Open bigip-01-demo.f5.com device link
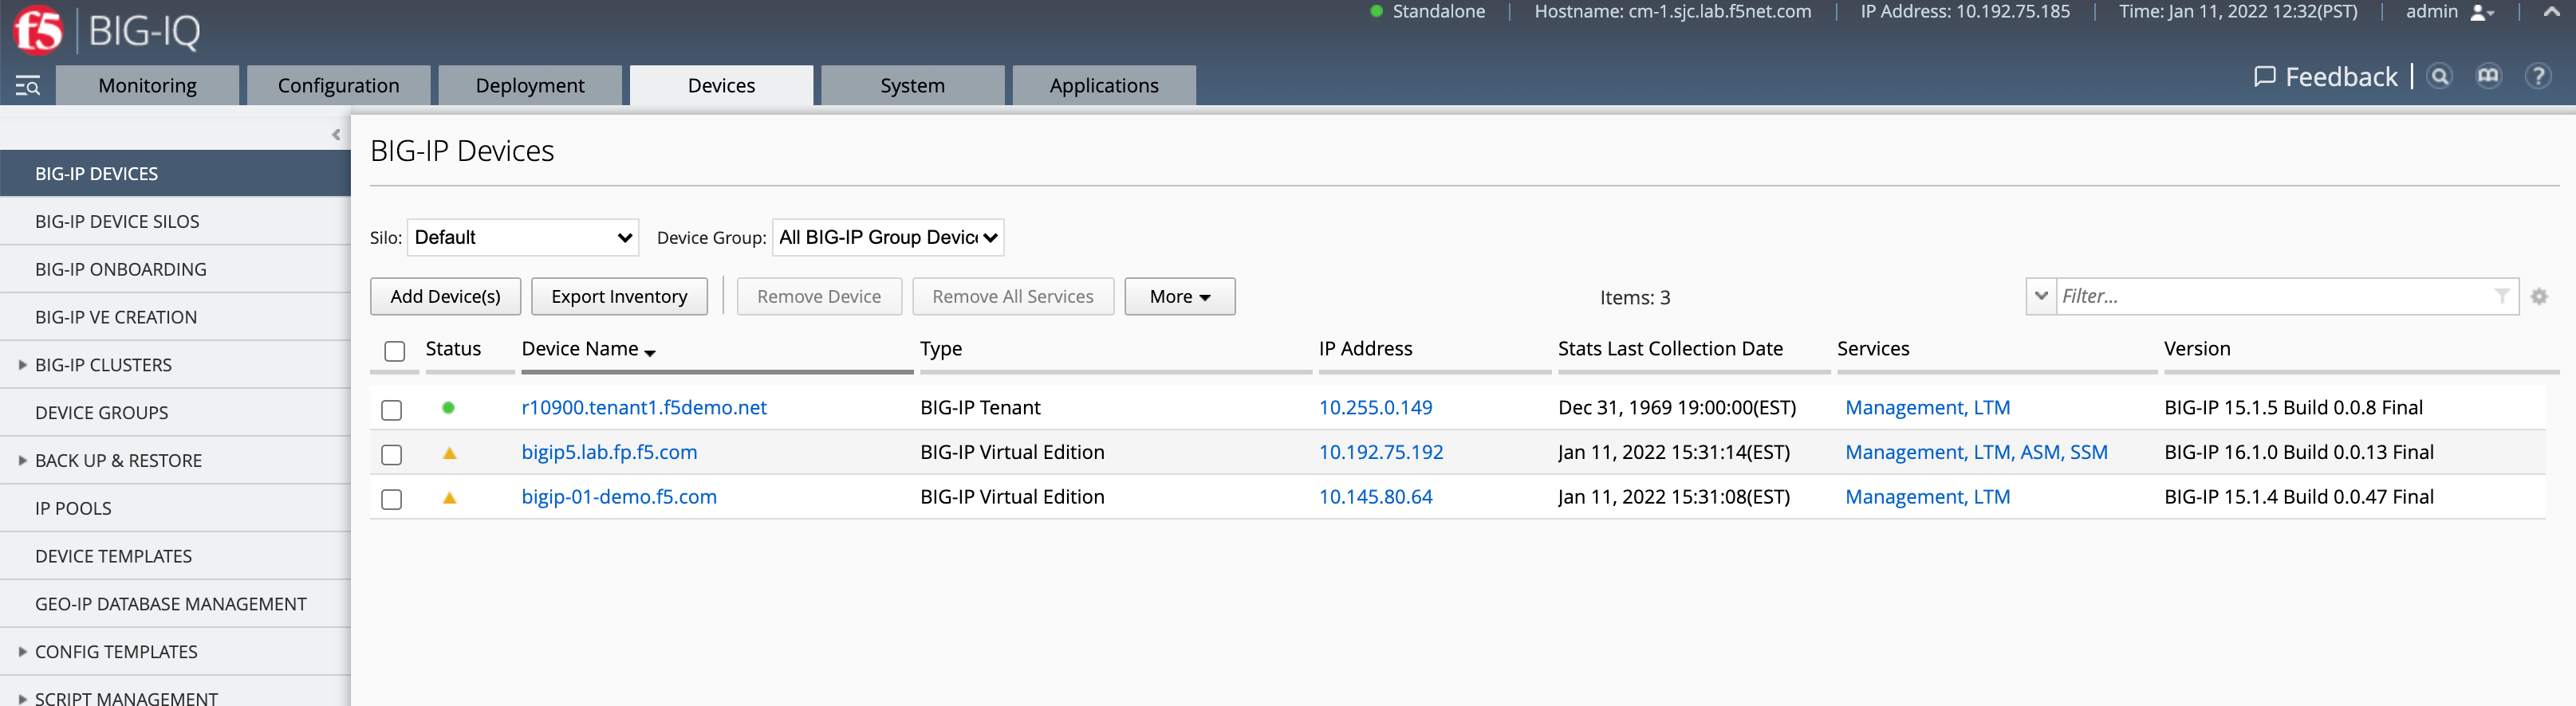 619,497
